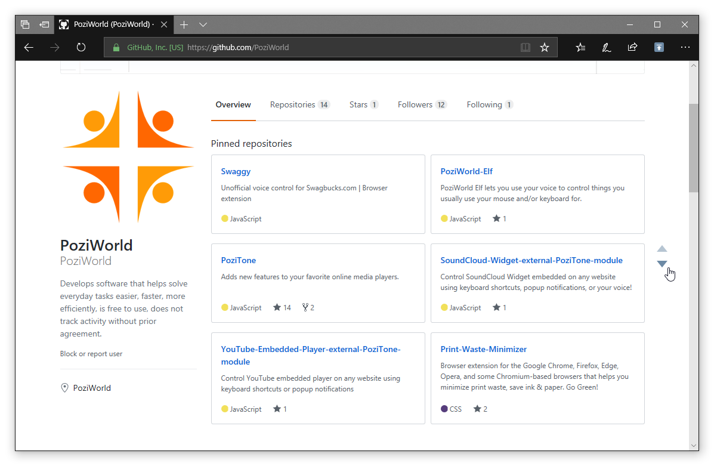The image size is (714, 466).
Task: Add this page to favorites with star icon
Action: [x=544, y=47]
